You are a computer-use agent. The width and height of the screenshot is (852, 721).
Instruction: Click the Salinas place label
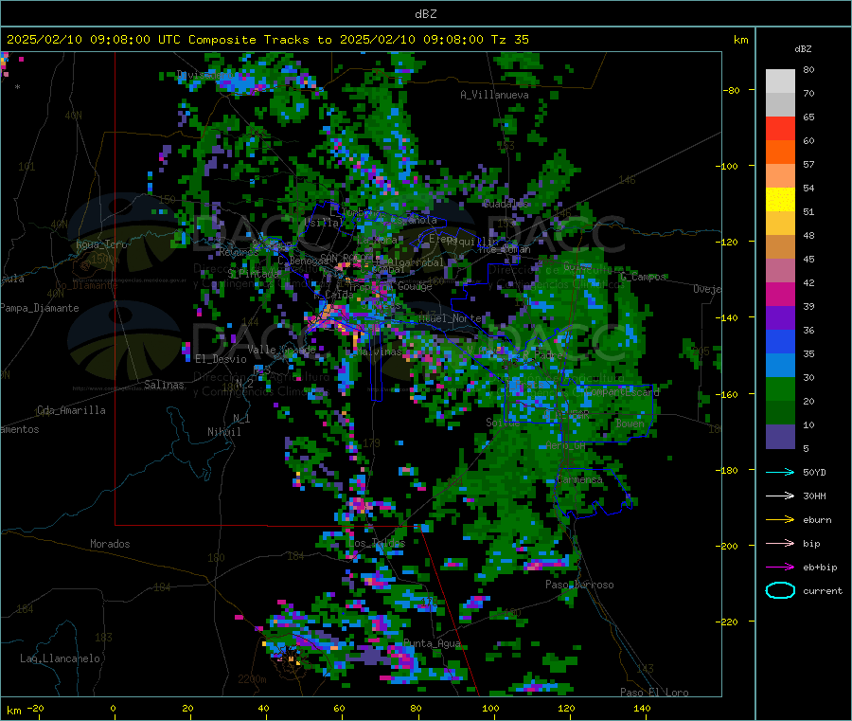[164, 385]
